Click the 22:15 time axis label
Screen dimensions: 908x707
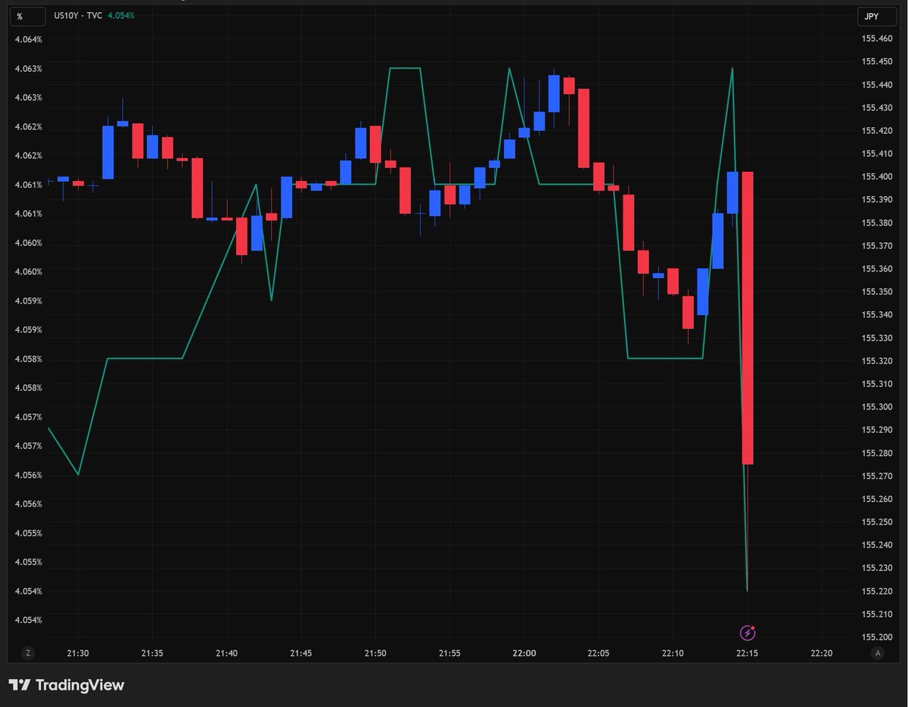[x=748, y=653]
